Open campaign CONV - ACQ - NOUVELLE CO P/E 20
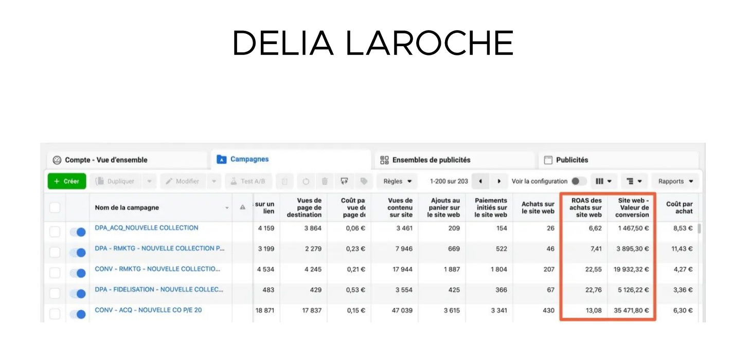732x345 pixels. 148,310
